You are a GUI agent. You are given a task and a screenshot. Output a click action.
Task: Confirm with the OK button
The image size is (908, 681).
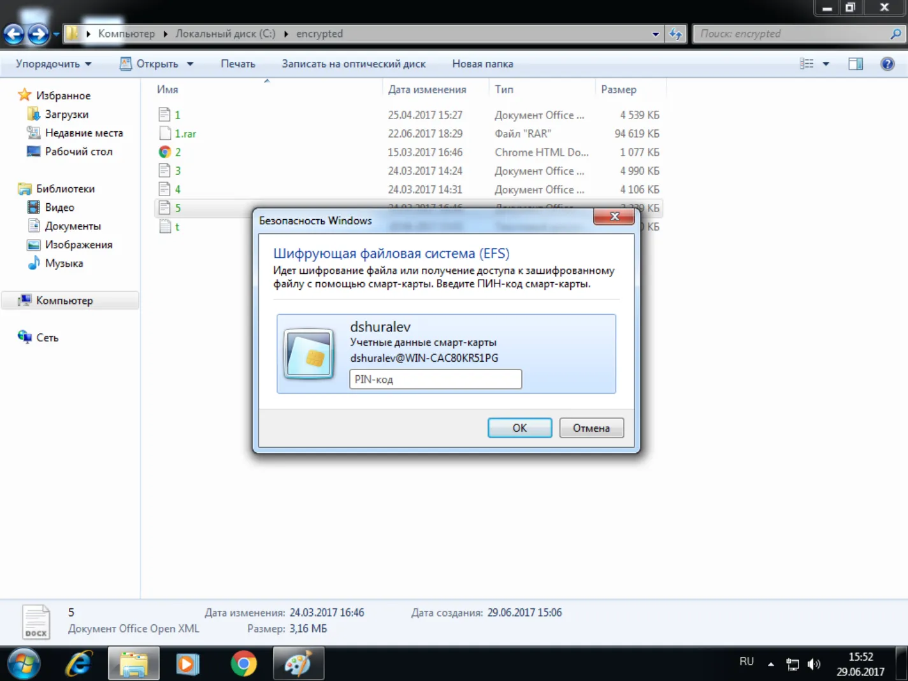[x=519, y=428]
